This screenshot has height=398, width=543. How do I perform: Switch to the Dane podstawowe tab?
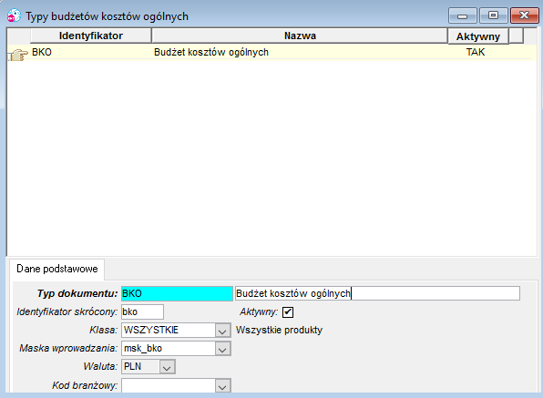pyautogui.click(x=57, y=269)
